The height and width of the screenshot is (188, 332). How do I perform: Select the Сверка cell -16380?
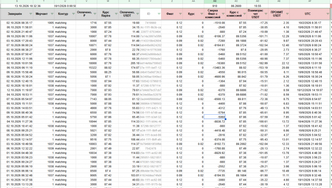coord(215,63)
